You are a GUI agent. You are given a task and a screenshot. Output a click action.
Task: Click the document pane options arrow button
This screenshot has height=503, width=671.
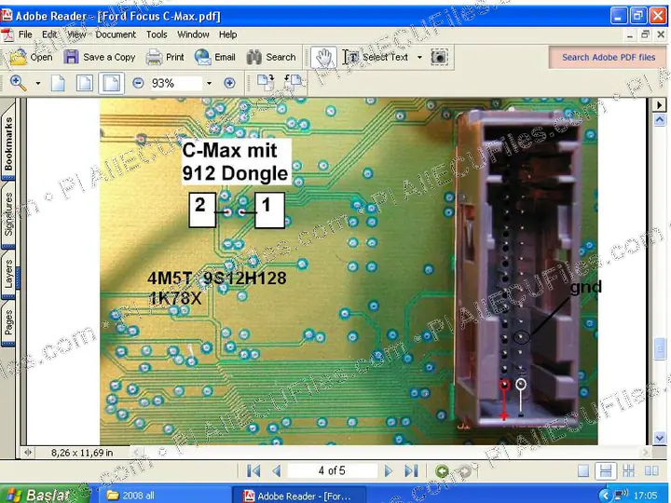point(660,104)
